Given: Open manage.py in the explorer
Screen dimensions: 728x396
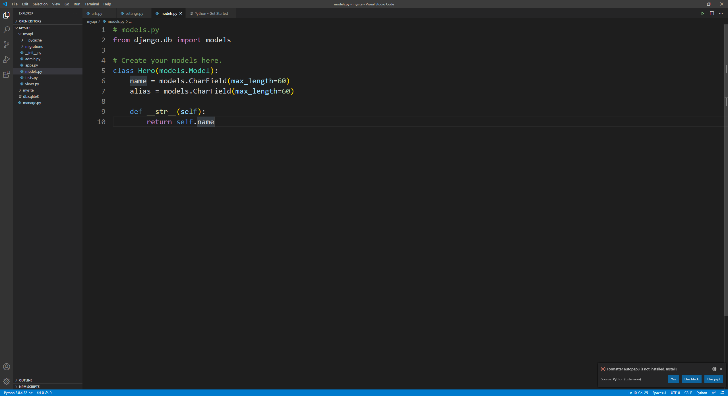Looking at the screenshot, I should point(48,103).
